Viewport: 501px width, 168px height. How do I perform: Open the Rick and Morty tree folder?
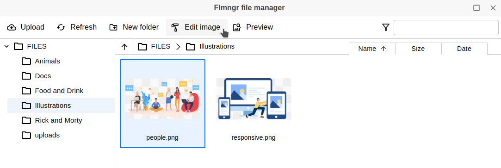pos(58,120)
